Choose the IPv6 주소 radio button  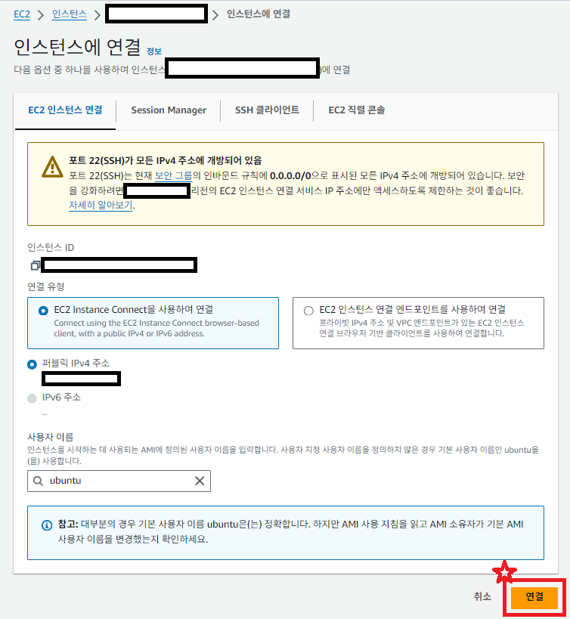click(x=32, y=398)
